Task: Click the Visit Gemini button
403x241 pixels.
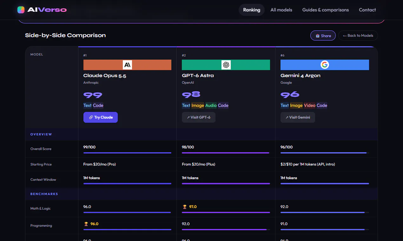Action: click(x=298, y=117)
